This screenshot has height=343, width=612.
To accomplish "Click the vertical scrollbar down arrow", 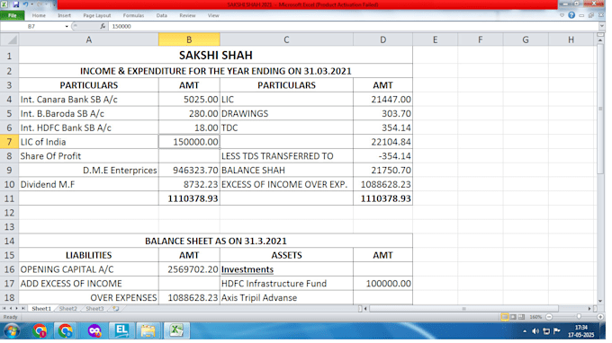I will click(601, 301).
